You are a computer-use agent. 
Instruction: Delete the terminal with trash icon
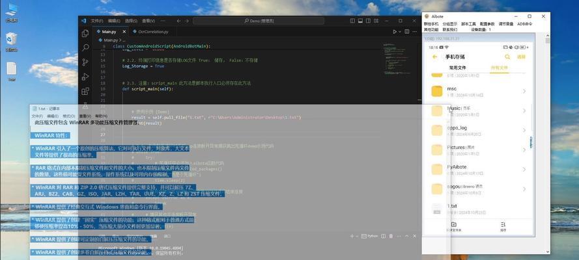[391, 236]
